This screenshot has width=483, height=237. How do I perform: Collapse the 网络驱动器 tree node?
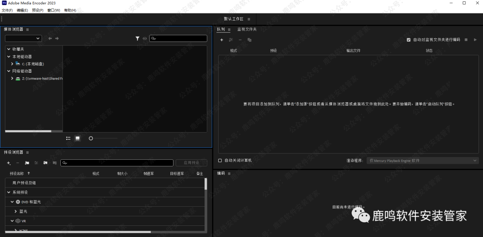9,71
